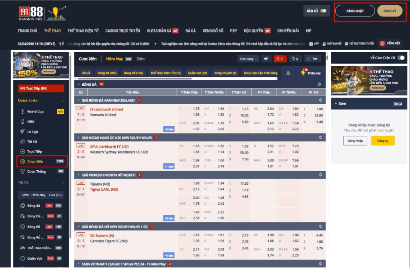Open KHUYẾN MÃI menu
The image size is (410, 270).
[x=288, y=31]
